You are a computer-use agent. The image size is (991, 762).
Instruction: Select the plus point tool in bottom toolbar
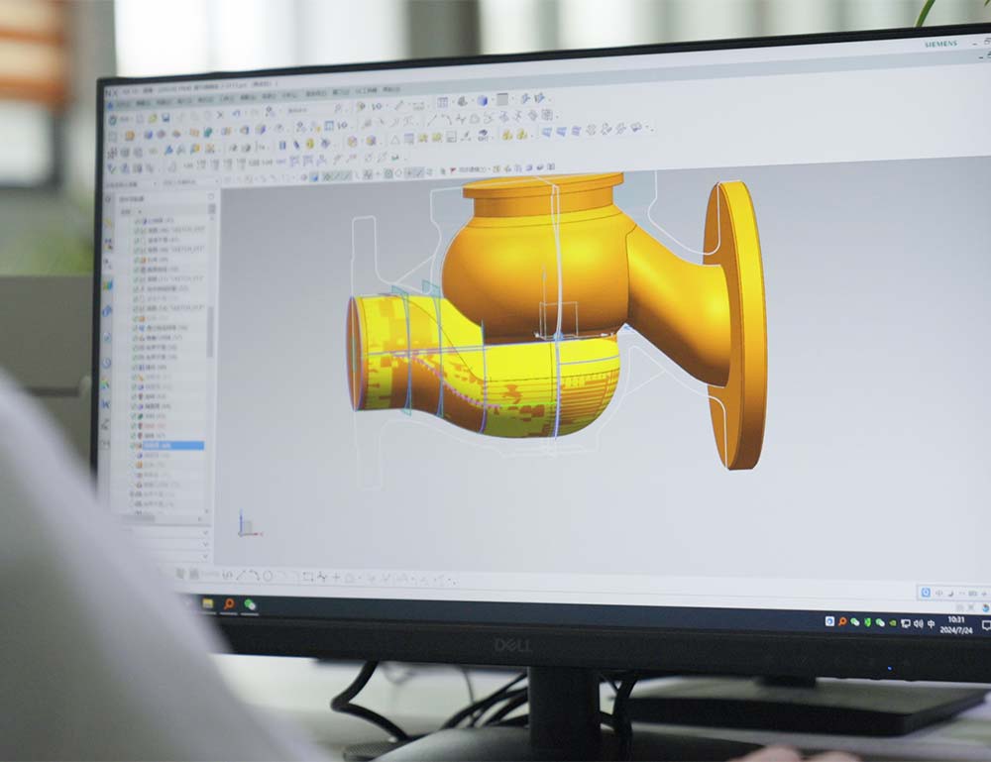coord(336,577)
